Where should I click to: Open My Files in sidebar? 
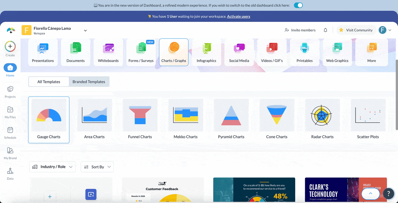click(10, 110)
